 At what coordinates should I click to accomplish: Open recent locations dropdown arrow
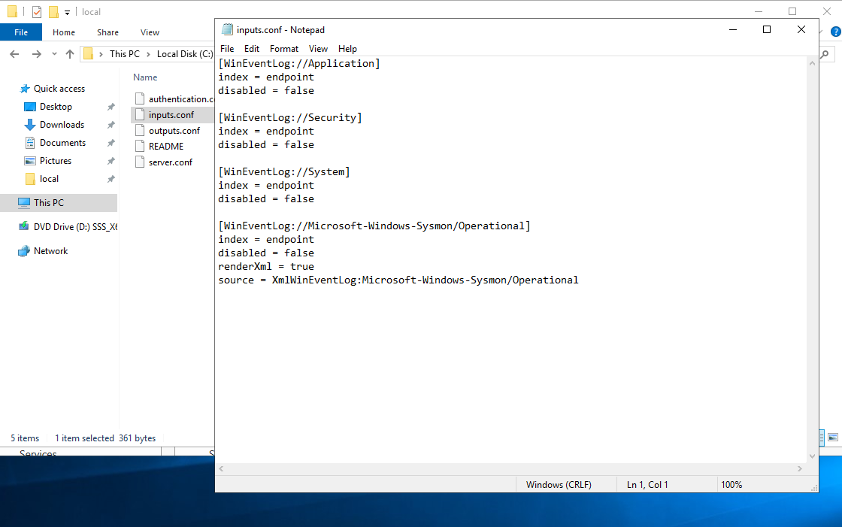tap(54, 53)
